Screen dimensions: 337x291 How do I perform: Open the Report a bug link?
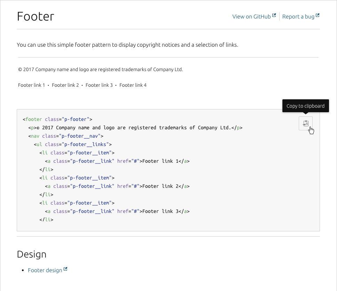point(298,16)
